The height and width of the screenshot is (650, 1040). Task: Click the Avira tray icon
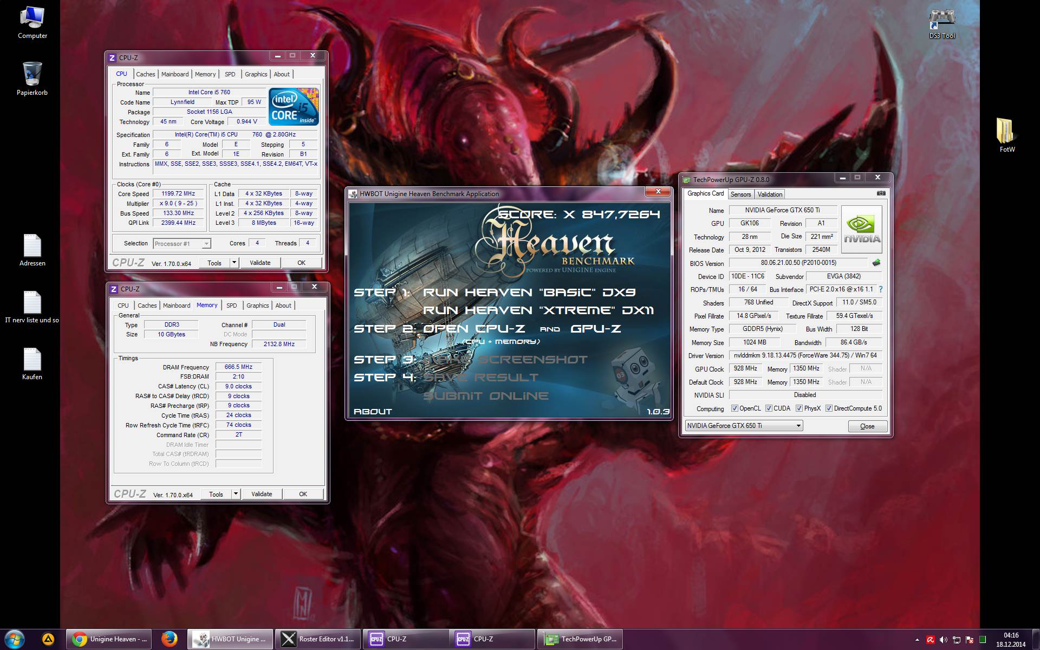coord(931,640)
